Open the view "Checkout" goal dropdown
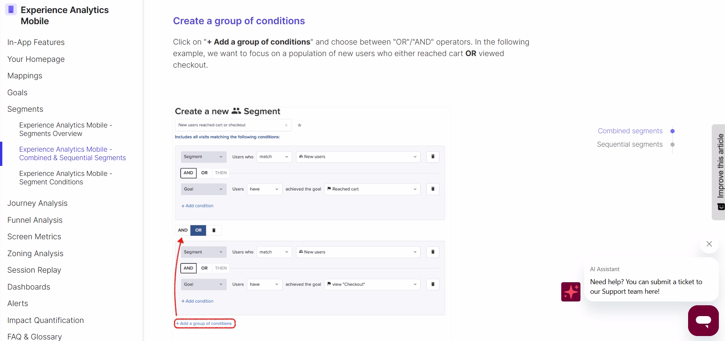The width and height of the screenshot is (725, 341). [372, 284]
